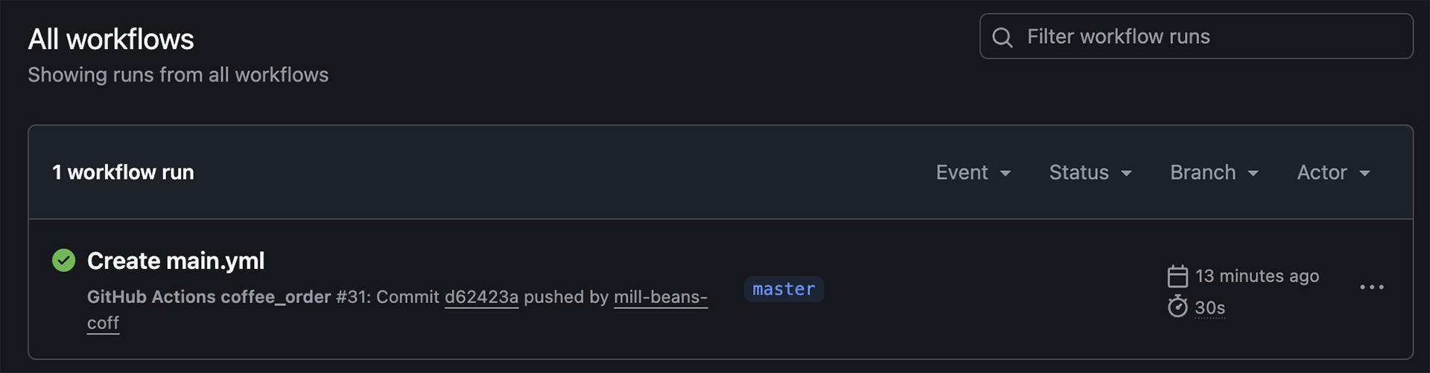Visit the mill-beans-coff user profile link

pyautogui.click(x=660, y=297)
